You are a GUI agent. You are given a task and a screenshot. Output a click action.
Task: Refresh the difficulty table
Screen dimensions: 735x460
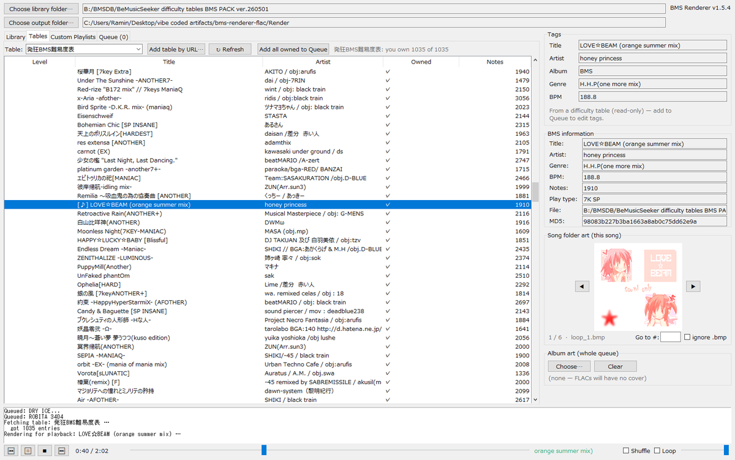pos(230,49)
